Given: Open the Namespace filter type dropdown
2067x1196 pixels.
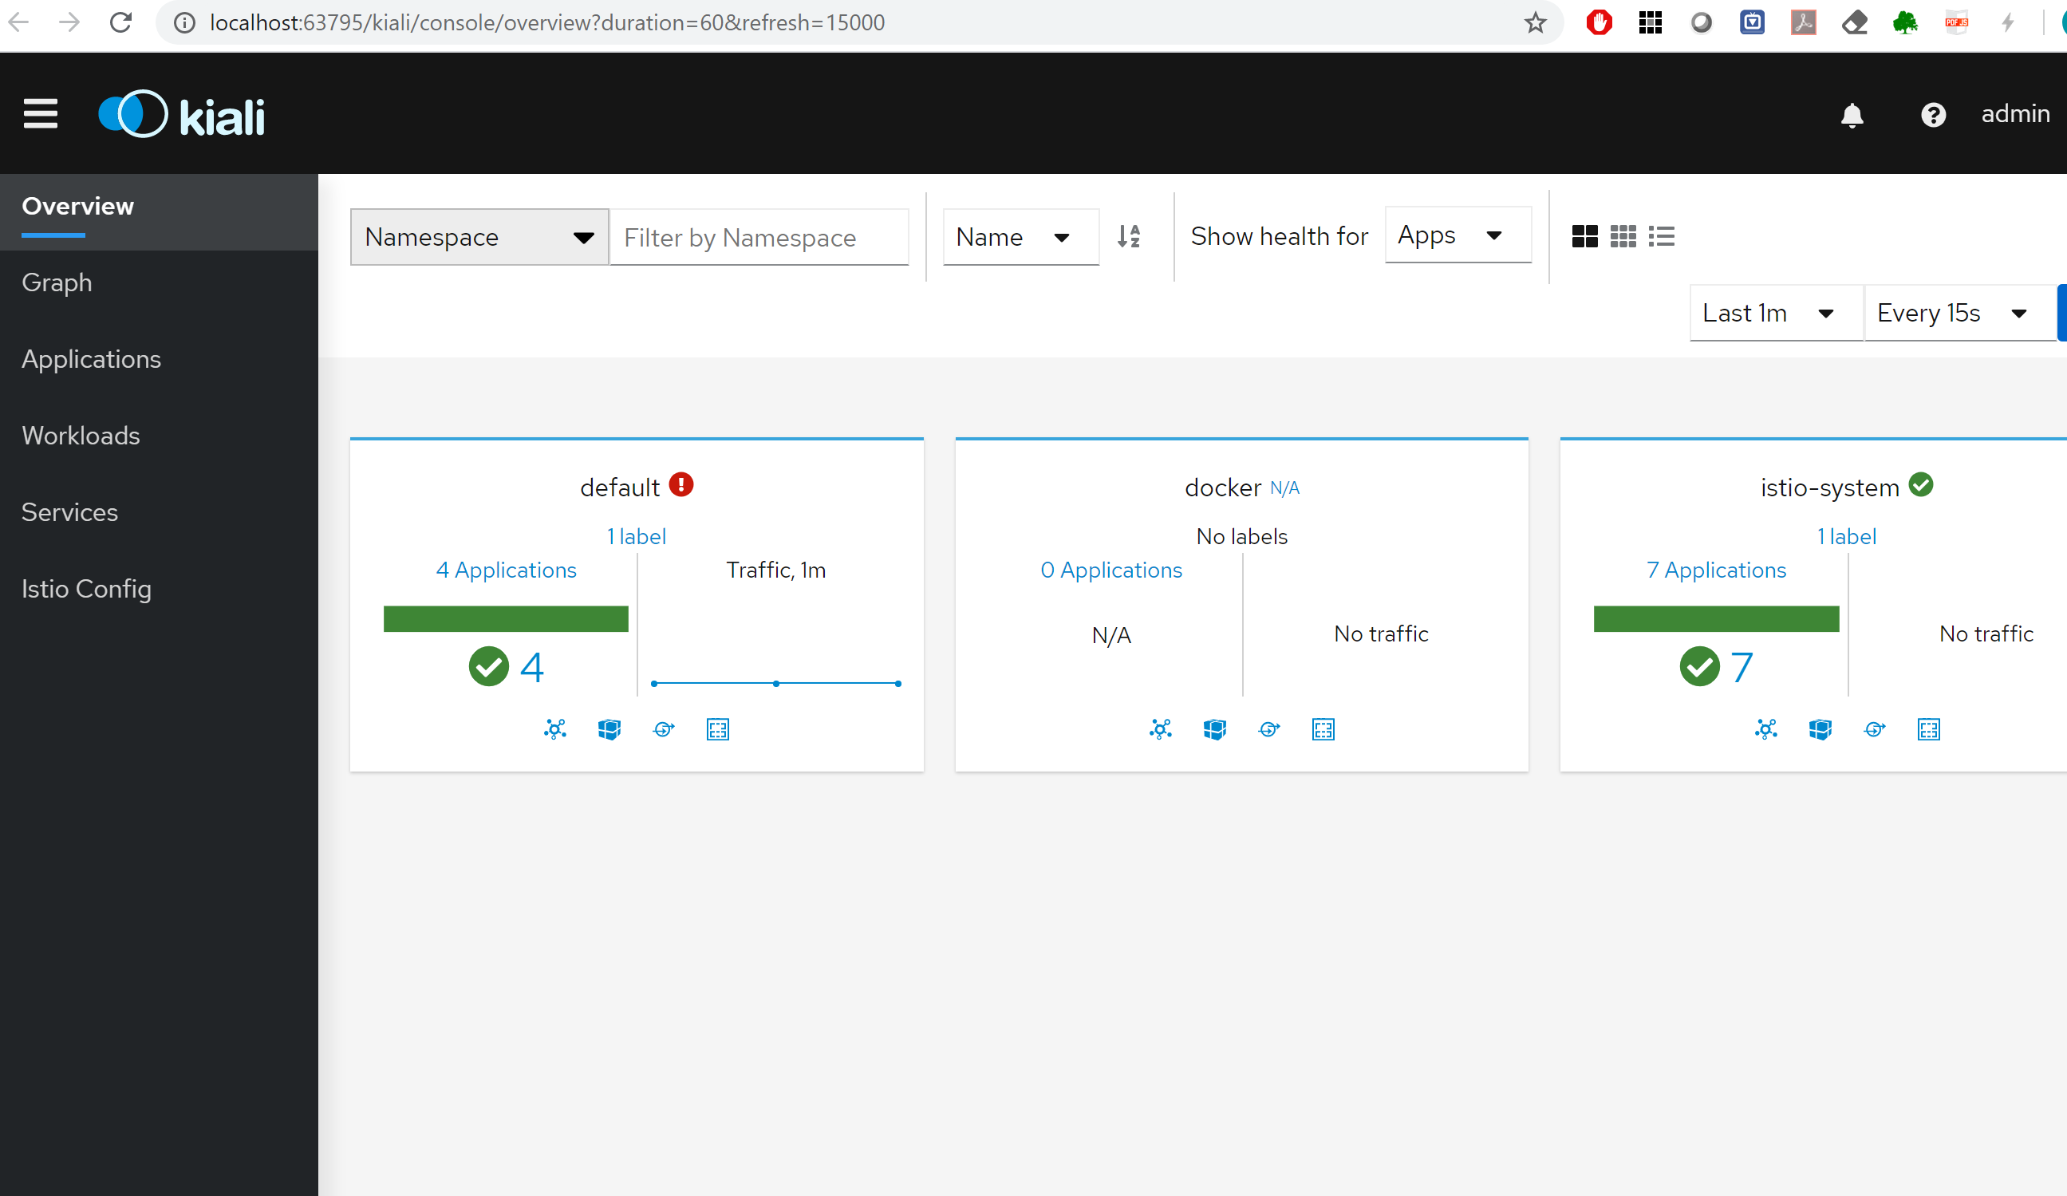Looking at the screenshot, I should point(479,237).
